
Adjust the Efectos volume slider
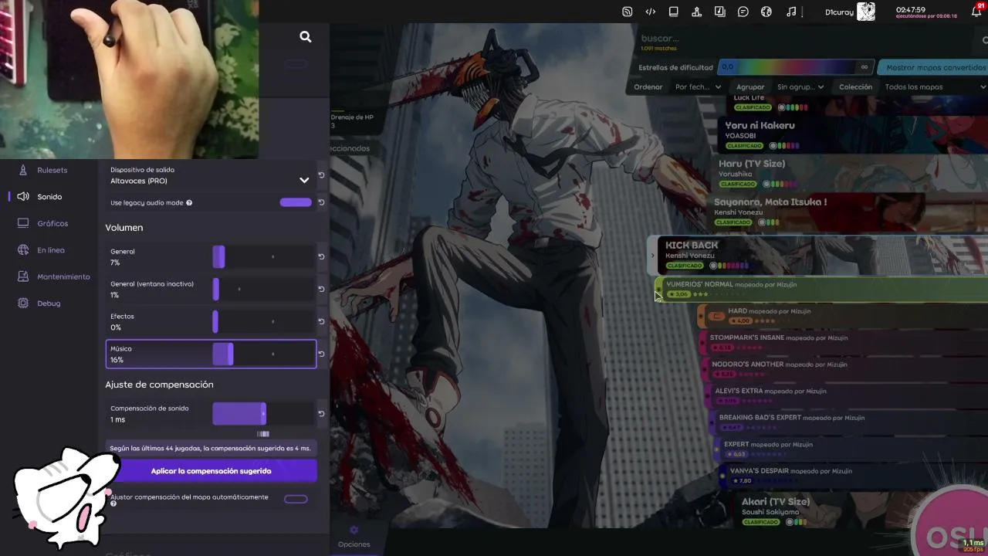pos(263,321)
